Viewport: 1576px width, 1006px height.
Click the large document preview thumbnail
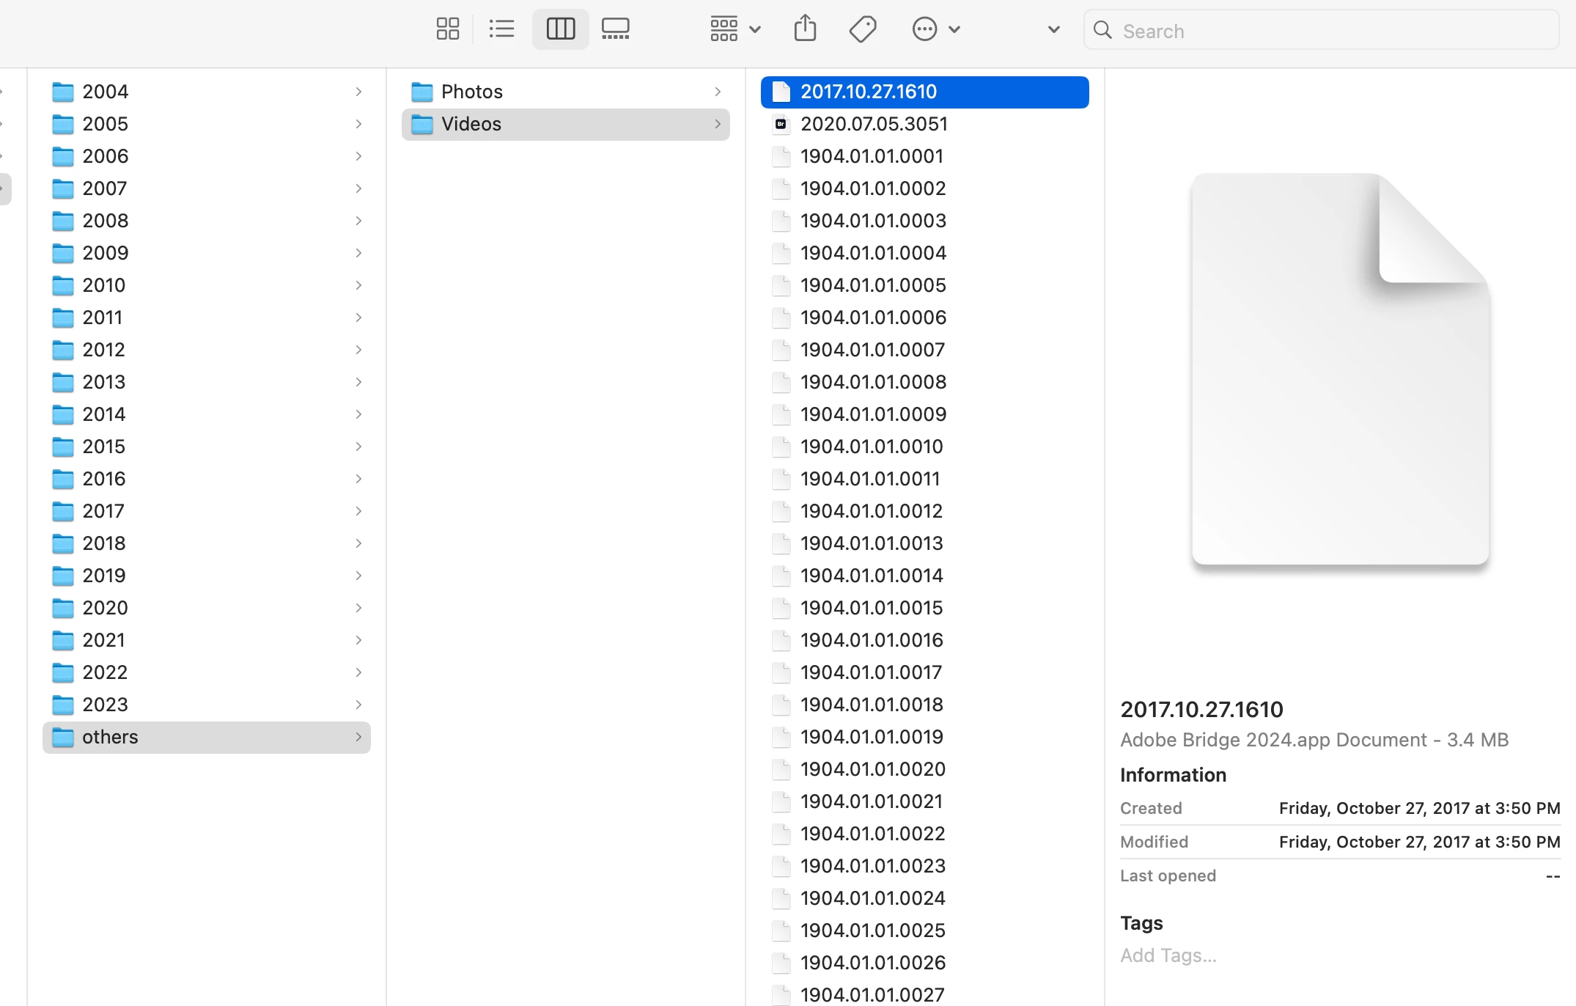pyautogui.click(x=1340, y=369)
